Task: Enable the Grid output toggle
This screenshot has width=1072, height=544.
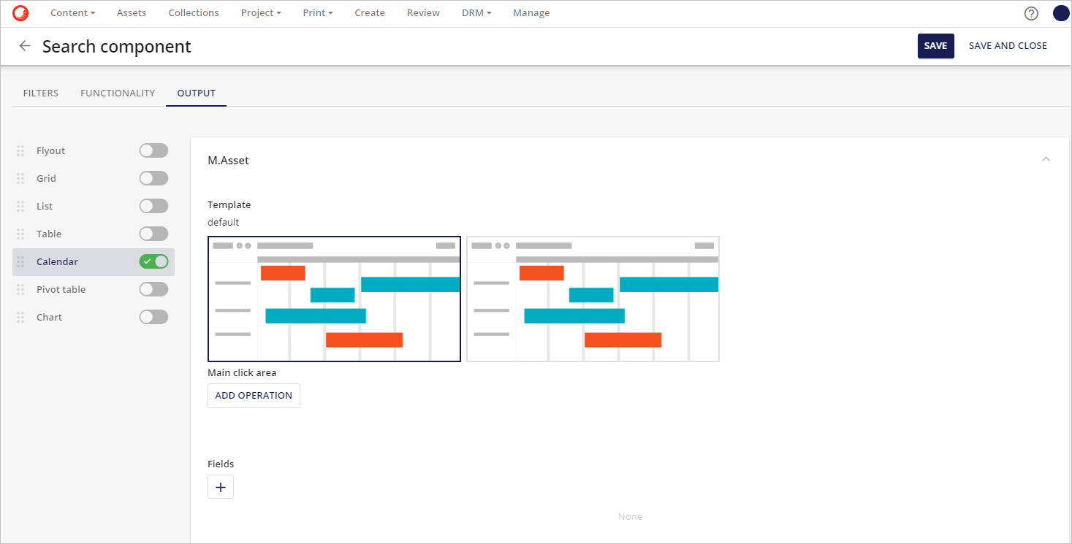Action: point(153,178)
